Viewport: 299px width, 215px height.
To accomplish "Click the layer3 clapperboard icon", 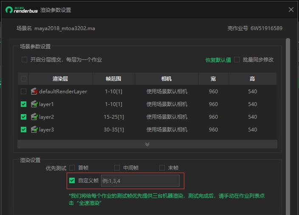I will coord(34,129).
